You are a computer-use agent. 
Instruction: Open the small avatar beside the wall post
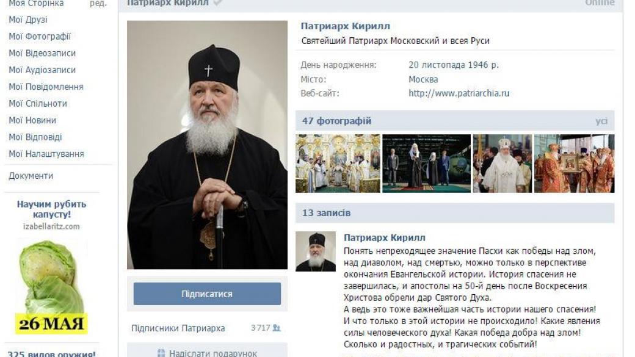click(x=316, y=251)
